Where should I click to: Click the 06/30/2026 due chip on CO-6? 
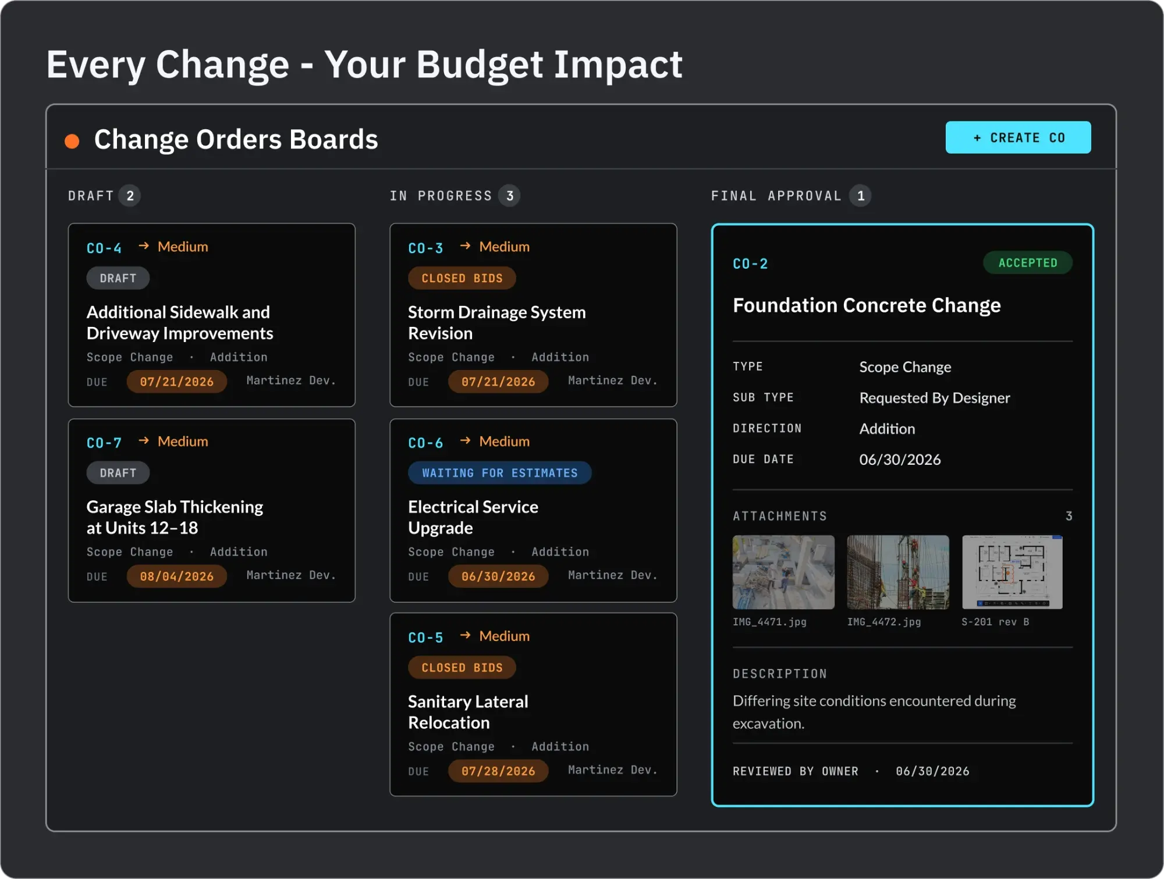click(498, 576)
